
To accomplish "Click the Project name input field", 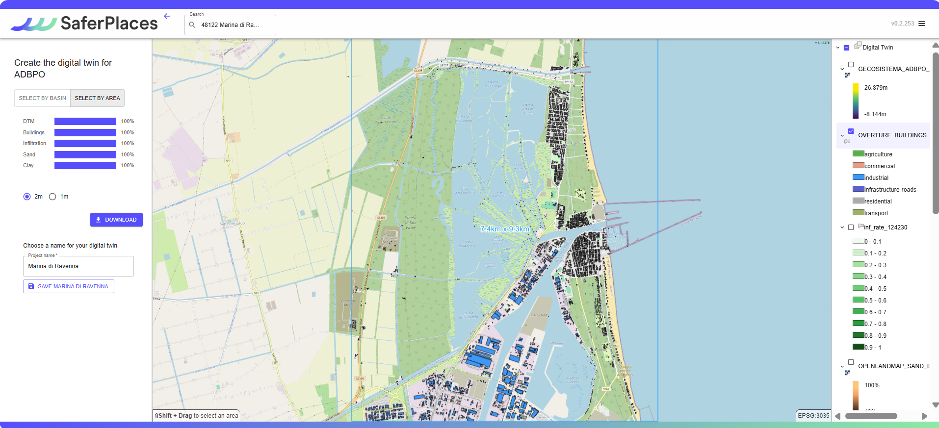I will click(78, 266).
